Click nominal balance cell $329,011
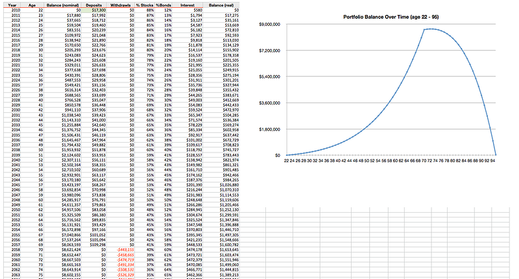This screenshot has width=519, height=279. pyautogui.click(x=63, y=65)
